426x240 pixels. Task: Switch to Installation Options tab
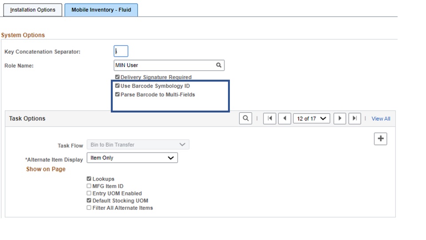[x=33, y=10]
